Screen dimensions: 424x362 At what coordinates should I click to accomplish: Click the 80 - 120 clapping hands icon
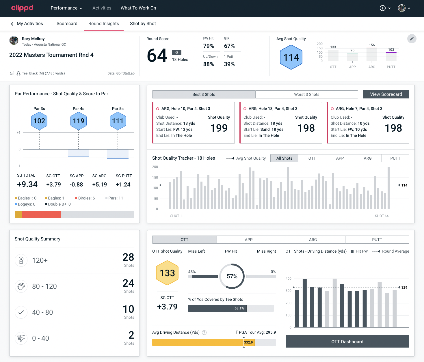[x=21, y=286]
